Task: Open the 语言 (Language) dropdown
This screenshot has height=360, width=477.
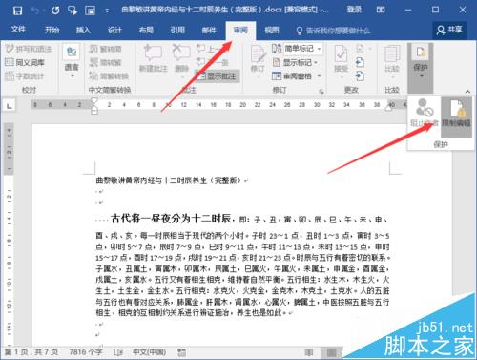Action: tap(72, 62)
